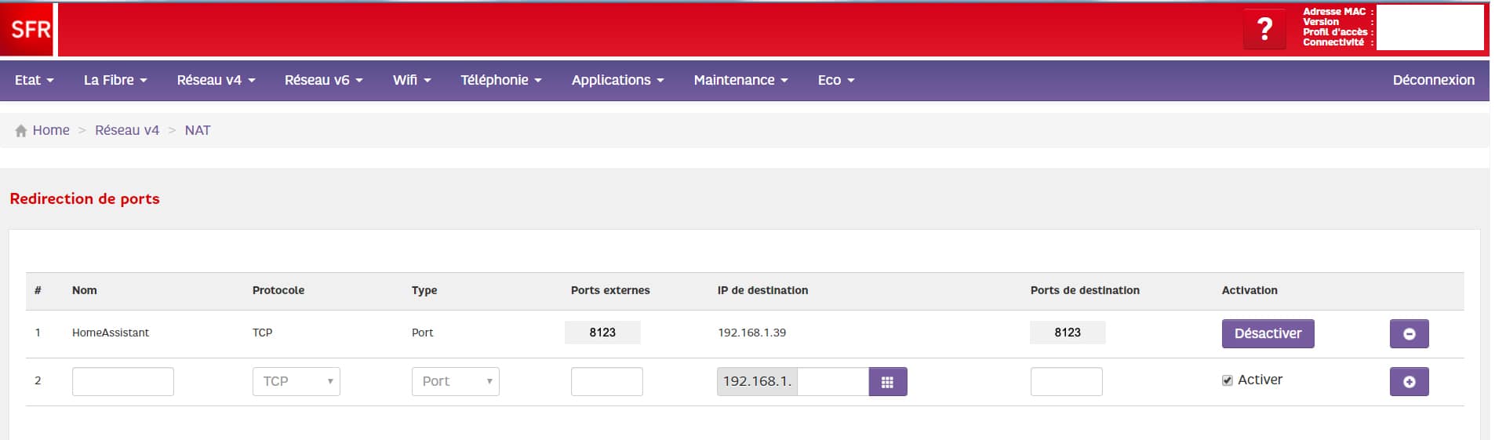Viewport: 1506px width, 440px height.
Task: Click the Type column header
Action: tap(424, 290)
